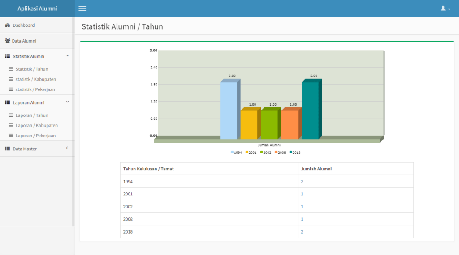The image size is (459, 255).
Task: Click the Data Master list icon
Action: [8, 149]
